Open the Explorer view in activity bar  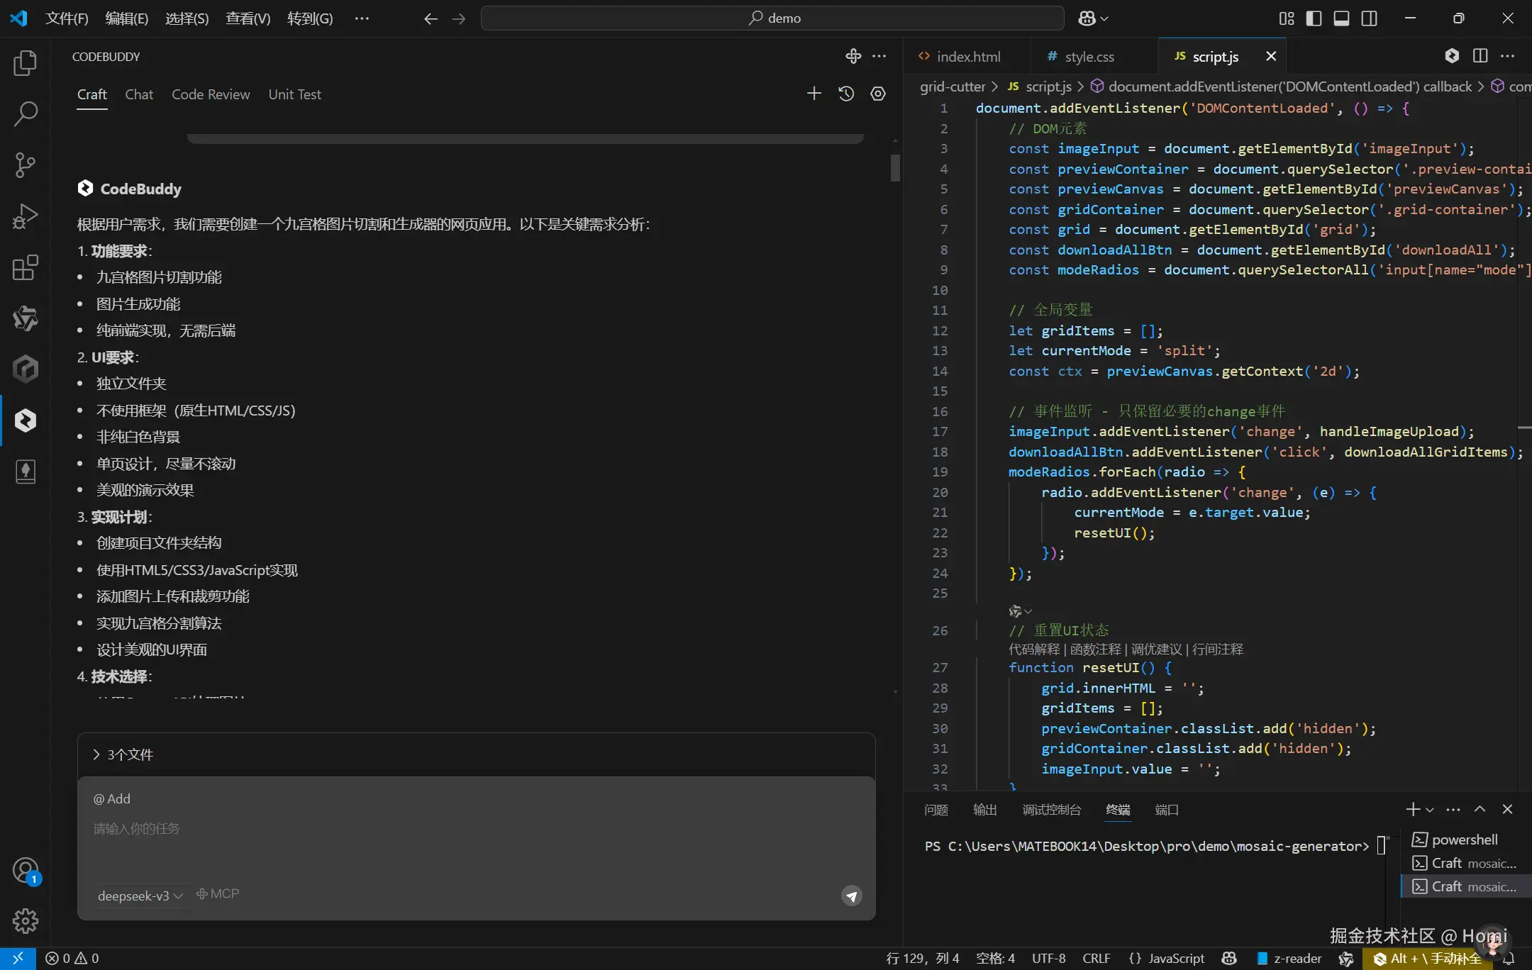click(26, 63)
